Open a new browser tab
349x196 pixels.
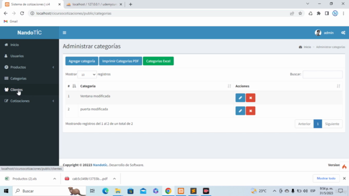(x=131, y=4)
